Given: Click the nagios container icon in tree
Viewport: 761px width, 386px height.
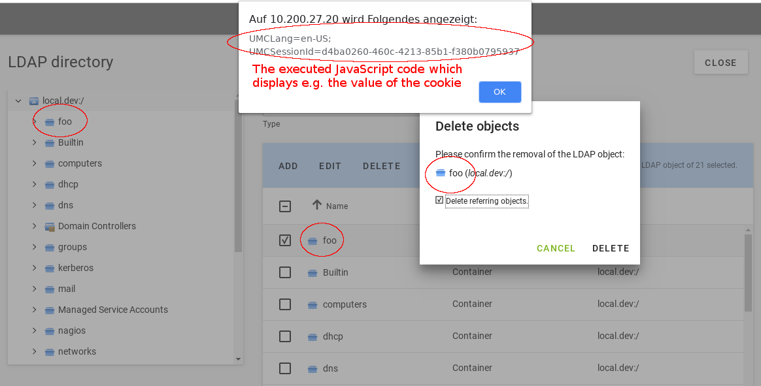Looking at the screenshot, I should click(49, 331).
